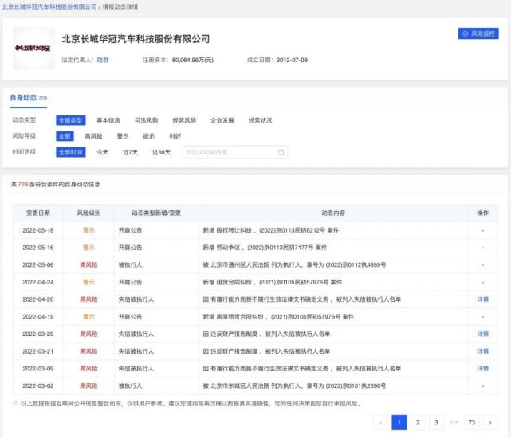This screenshot has height=438, width=511.
Task: Select the 2022-05-16 date cell
Action: 38,248
